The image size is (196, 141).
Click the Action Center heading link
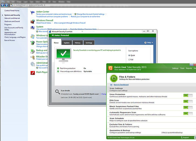[43, 12]
